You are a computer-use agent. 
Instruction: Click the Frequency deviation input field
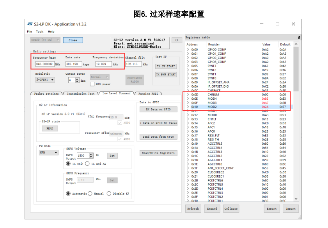tap(103, 64)
